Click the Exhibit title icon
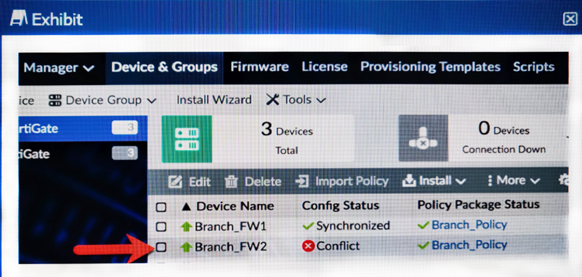 (x=19, y=19)
